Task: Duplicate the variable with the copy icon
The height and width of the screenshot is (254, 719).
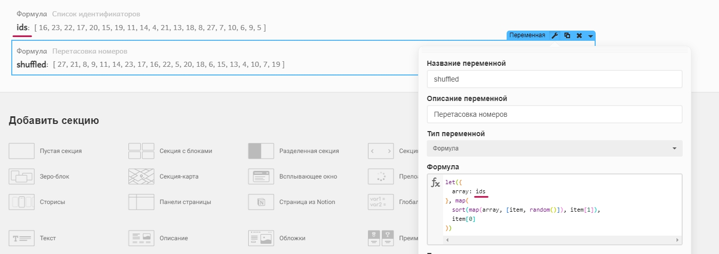Action: pos(567,36)
